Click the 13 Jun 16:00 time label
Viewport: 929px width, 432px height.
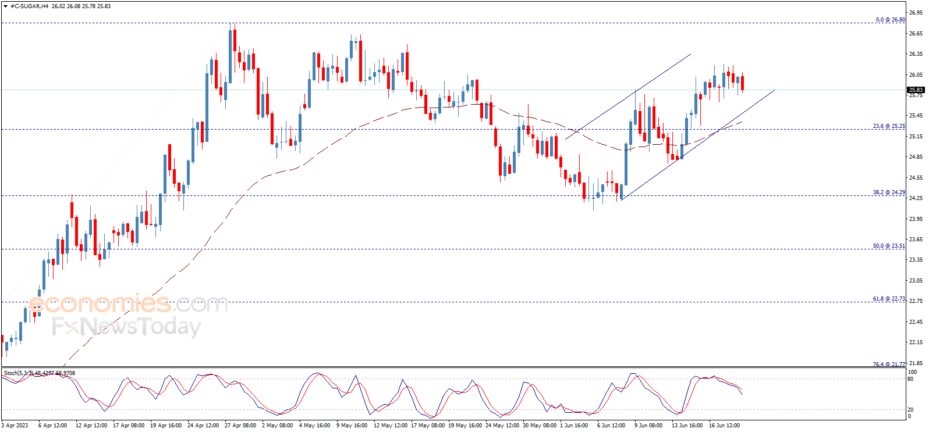(687, 426)
